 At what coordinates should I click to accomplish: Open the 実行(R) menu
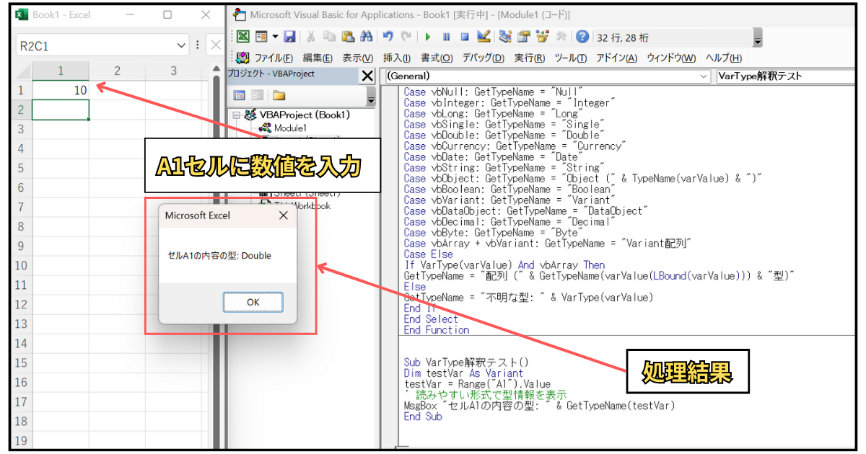coord(530,58)
